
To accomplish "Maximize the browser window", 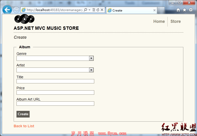I will point(179,3).
